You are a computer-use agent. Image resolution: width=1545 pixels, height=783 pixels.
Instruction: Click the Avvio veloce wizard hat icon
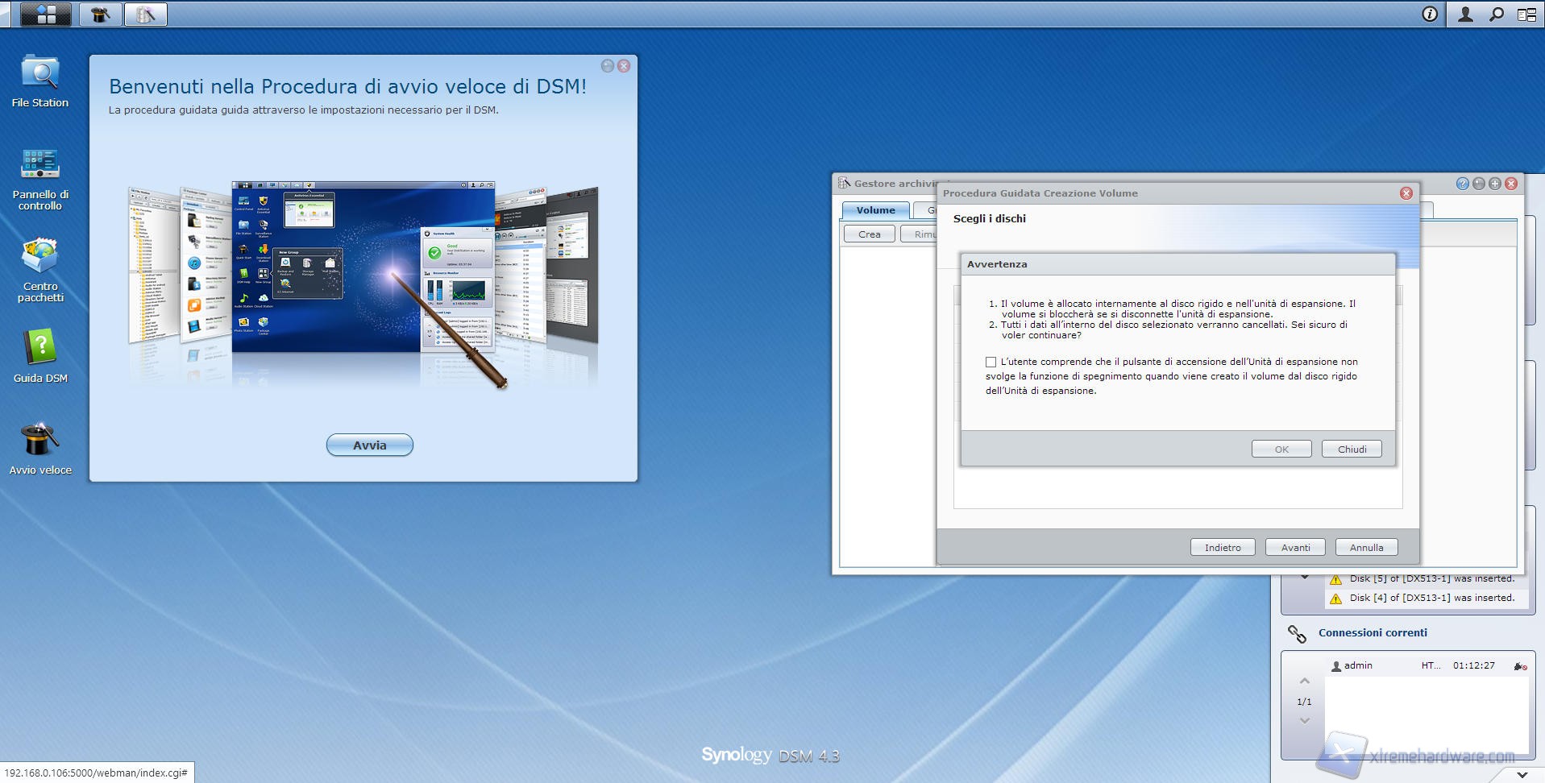pyautogui.click(x=39, y=441)
